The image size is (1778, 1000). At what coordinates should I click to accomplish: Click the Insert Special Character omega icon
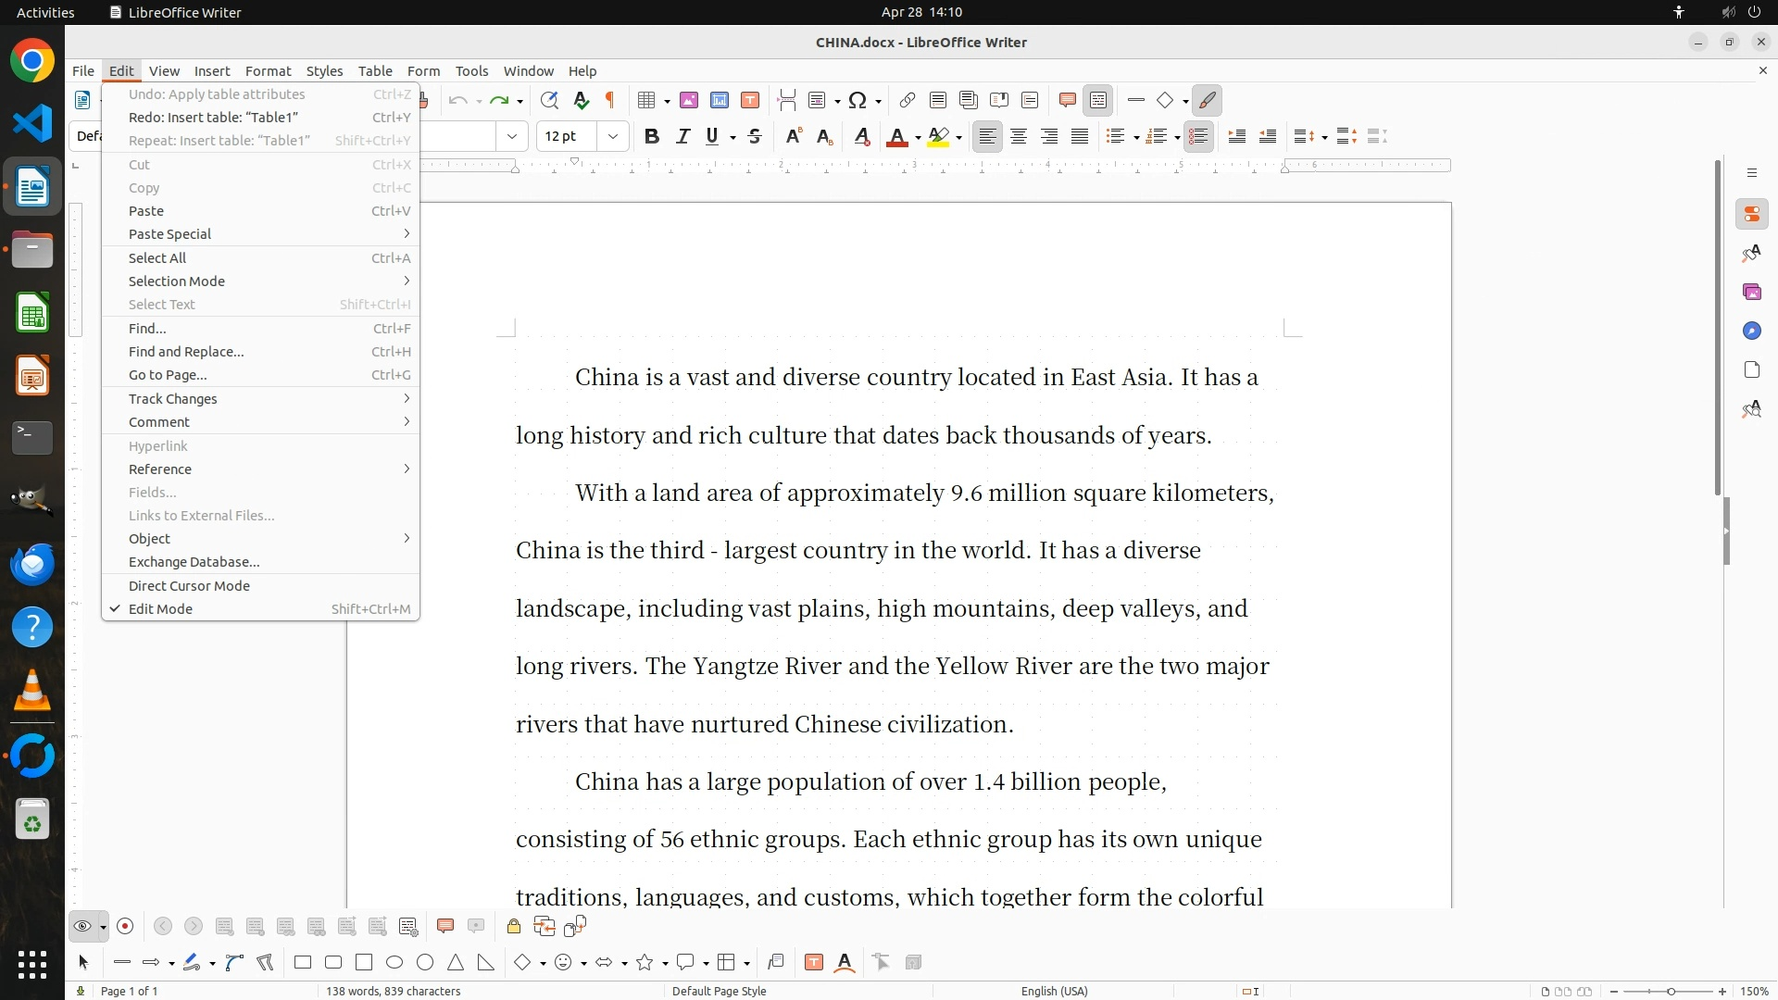(x=858, y=100)
